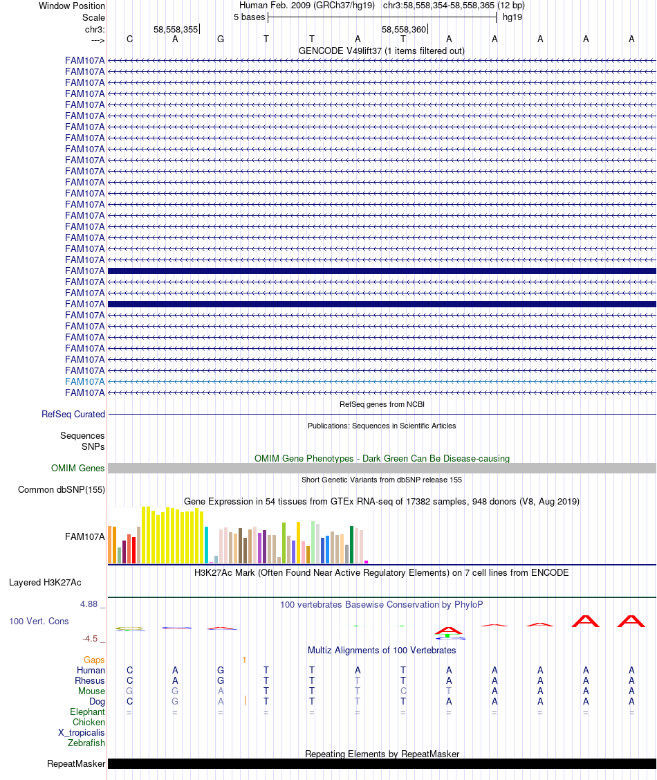657x780 pixels.
Task: Click the 100 Vert. Cons label
Action: click(39, 622)
